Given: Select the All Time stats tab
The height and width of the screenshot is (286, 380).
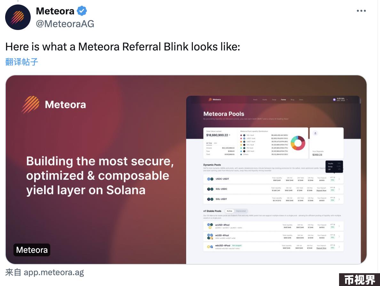Looking at the screenshot, I should point(209,143).
